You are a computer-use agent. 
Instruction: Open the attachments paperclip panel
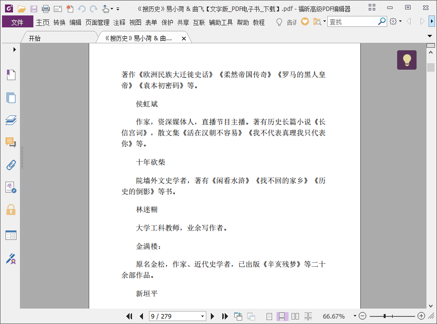[x=11, y=165]
